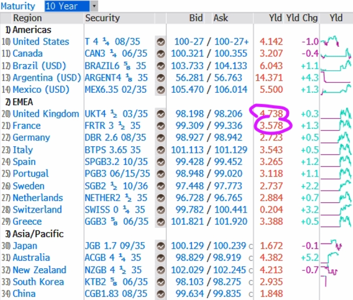Click the Security column header
Image resolution: width=353 pixels, height=300 pixels.
coord(102,18)
